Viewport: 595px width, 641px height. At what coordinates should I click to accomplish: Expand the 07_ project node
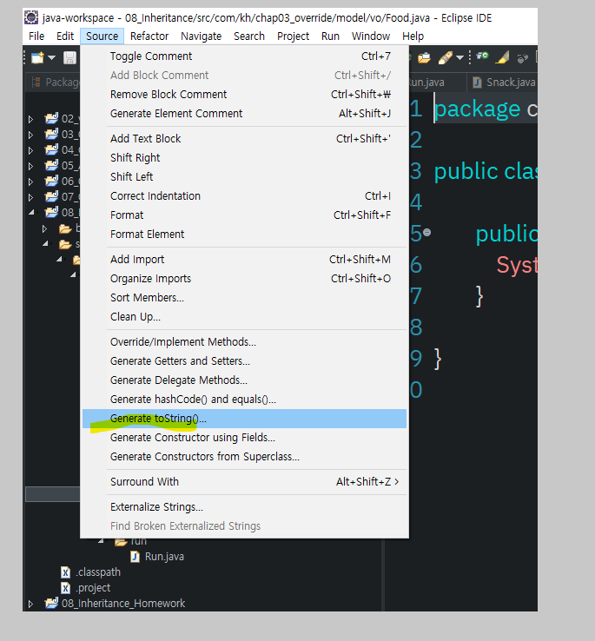30,197
